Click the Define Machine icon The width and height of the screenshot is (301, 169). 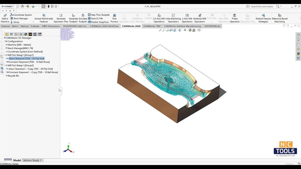click(5, 19)
